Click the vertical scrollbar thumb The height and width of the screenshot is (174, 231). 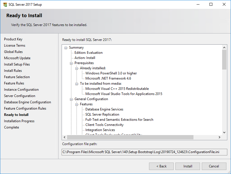click(224, 60)
